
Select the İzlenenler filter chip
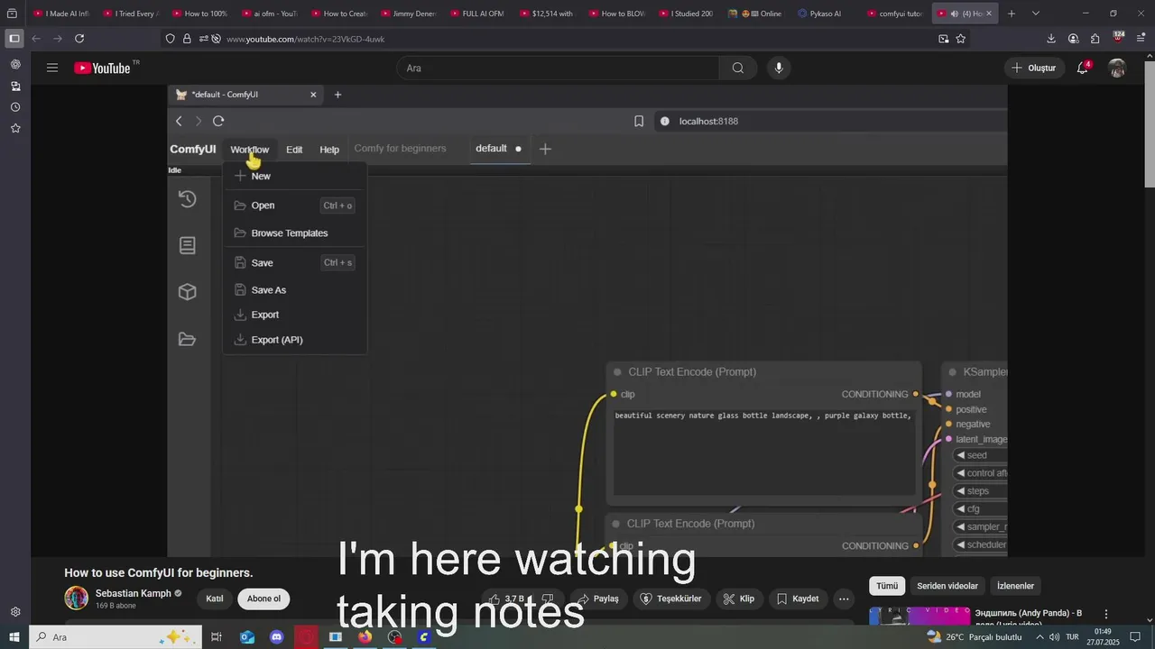click(x=1015, y=586)
